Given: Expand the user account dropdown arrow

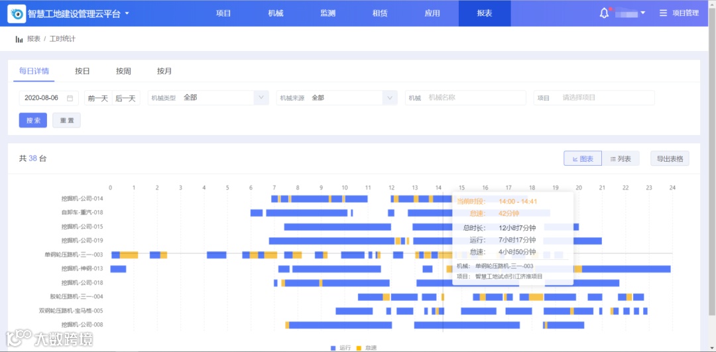Looking at the screenshot, I should pyautogui.click(x=643, y=13).
